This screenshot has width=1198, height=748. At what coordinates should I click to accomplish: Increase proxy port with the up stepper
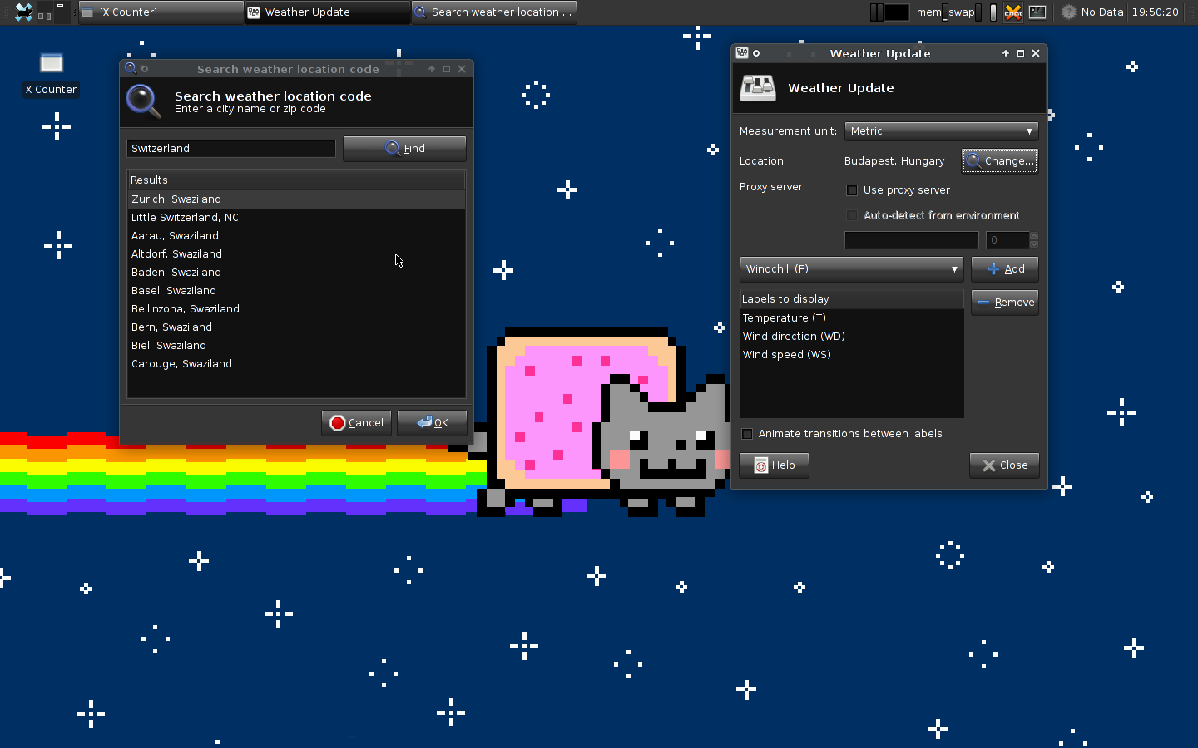1034,236
